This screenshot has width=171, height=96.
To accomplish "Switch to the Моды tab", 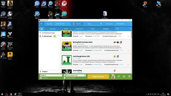I will (66, 29).
